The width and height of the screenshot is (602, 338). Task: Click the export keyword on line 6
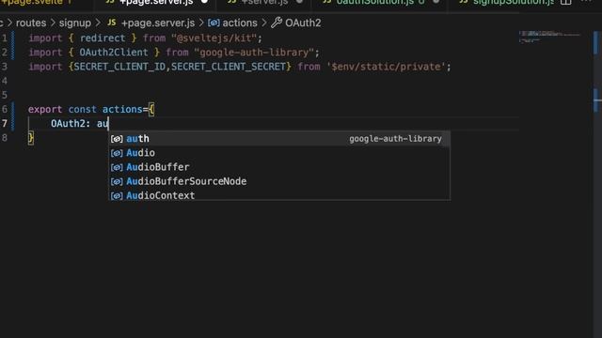coord(45,109)
